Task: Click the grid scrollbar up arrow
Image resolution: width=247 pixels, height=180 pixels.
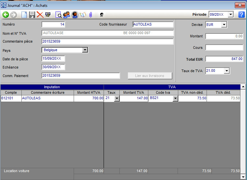Action: 243,87
